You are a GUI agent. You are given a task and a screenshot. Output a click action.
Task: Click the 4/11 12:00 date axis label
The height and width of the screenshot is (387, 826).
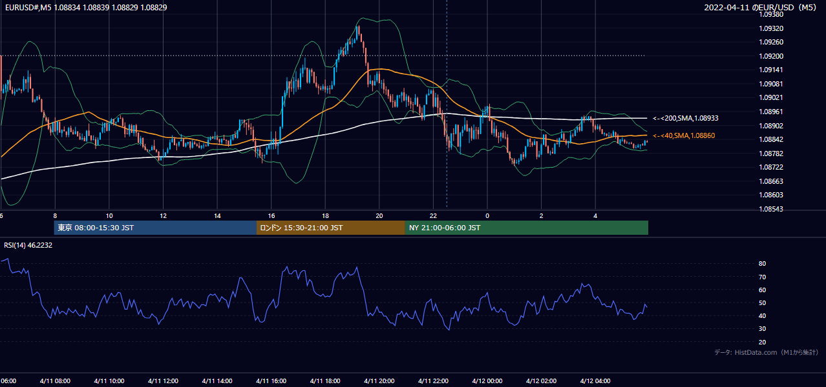163,381
